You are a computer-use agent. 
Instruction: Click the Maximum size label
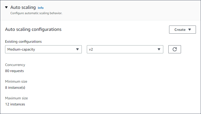(16, 98)
